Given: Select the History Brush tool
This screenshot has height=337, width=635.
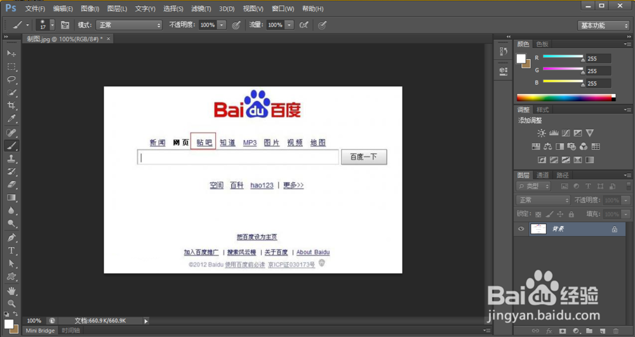Looking at the screenshot, I should 11,171.
